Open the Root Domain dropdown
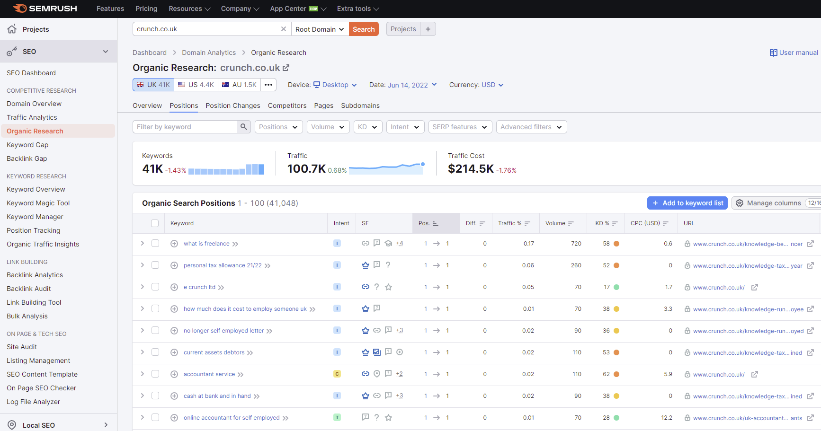 tap(320, 29)
